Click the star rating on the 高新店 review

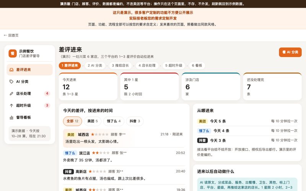tap(97, 171)
